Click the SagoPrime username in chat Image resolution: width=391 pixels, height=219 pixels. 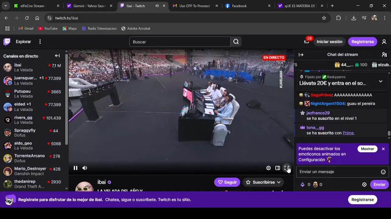coord(321,95)
